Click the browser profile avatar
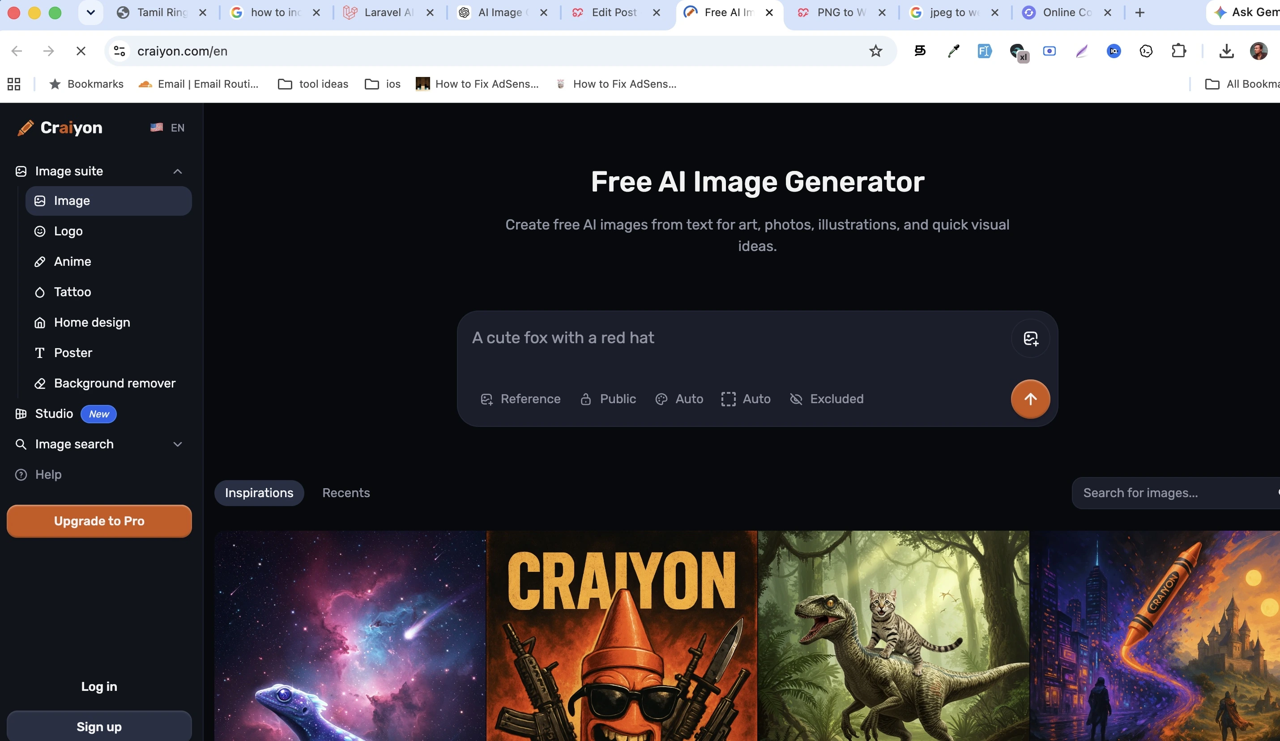 [x=1259, y=51]
